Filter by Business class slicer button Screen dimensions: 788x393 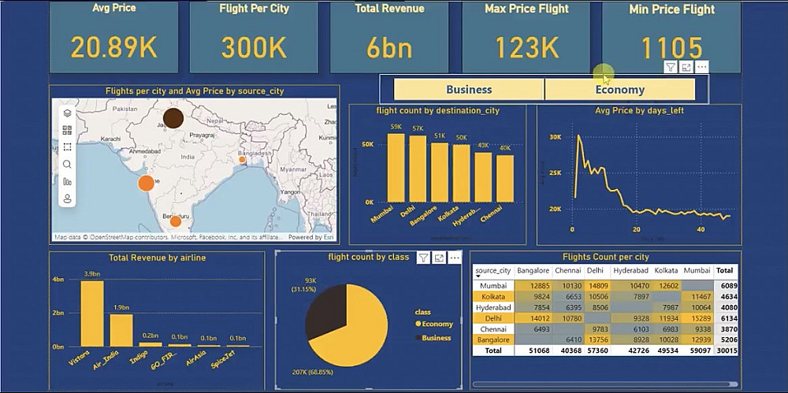pos(469,90)
